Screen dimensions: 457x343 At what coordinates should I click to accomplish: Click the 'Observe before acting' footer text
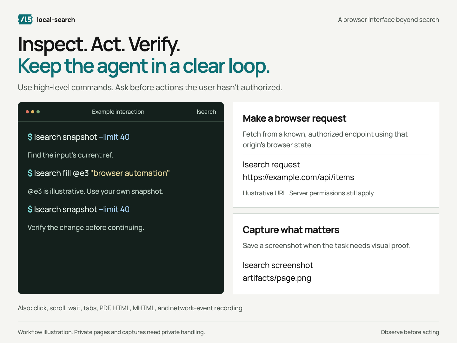tap(410, 332)
